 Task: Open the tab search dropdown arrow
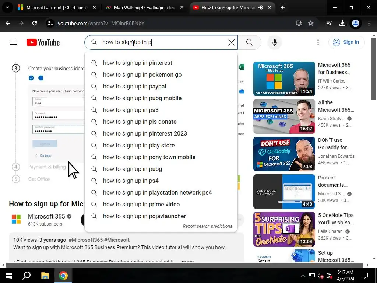pyautogui.click(x=7, y=7)
